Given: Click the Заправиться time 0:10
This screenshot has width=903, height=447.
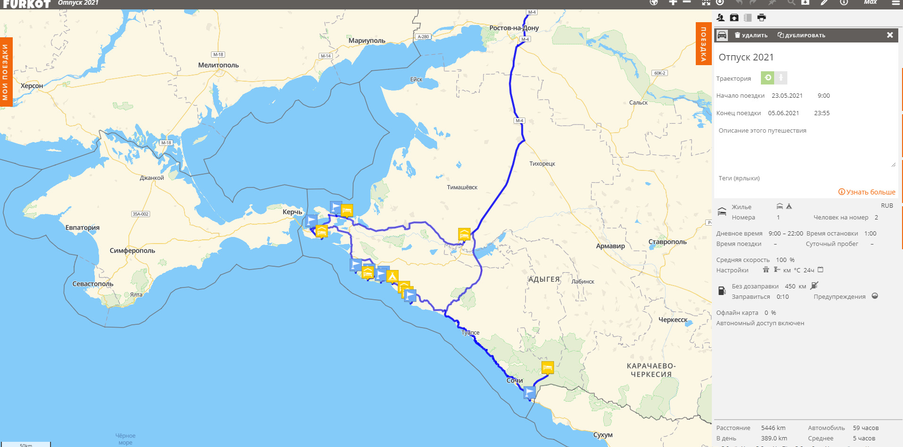Looking at the screenshot, I should pos(783,296).
